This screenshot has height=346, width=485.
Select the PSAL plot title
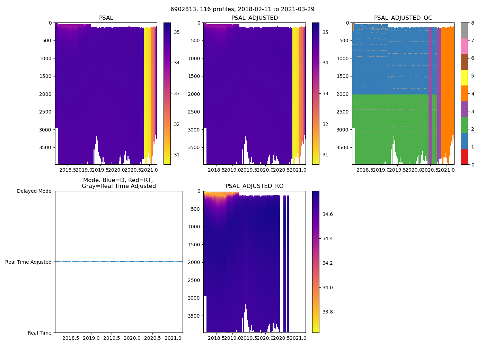pyautogui.click(x=106, y=18)
